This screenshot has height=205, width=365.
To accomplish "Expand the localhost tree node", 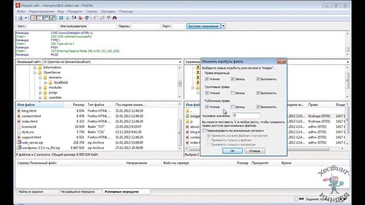I will click(x=46, y=83).
